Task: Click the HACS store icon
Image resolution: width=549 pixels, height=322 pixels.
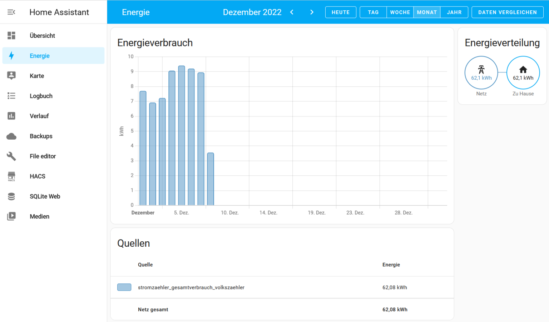Action: click(11, 176)
